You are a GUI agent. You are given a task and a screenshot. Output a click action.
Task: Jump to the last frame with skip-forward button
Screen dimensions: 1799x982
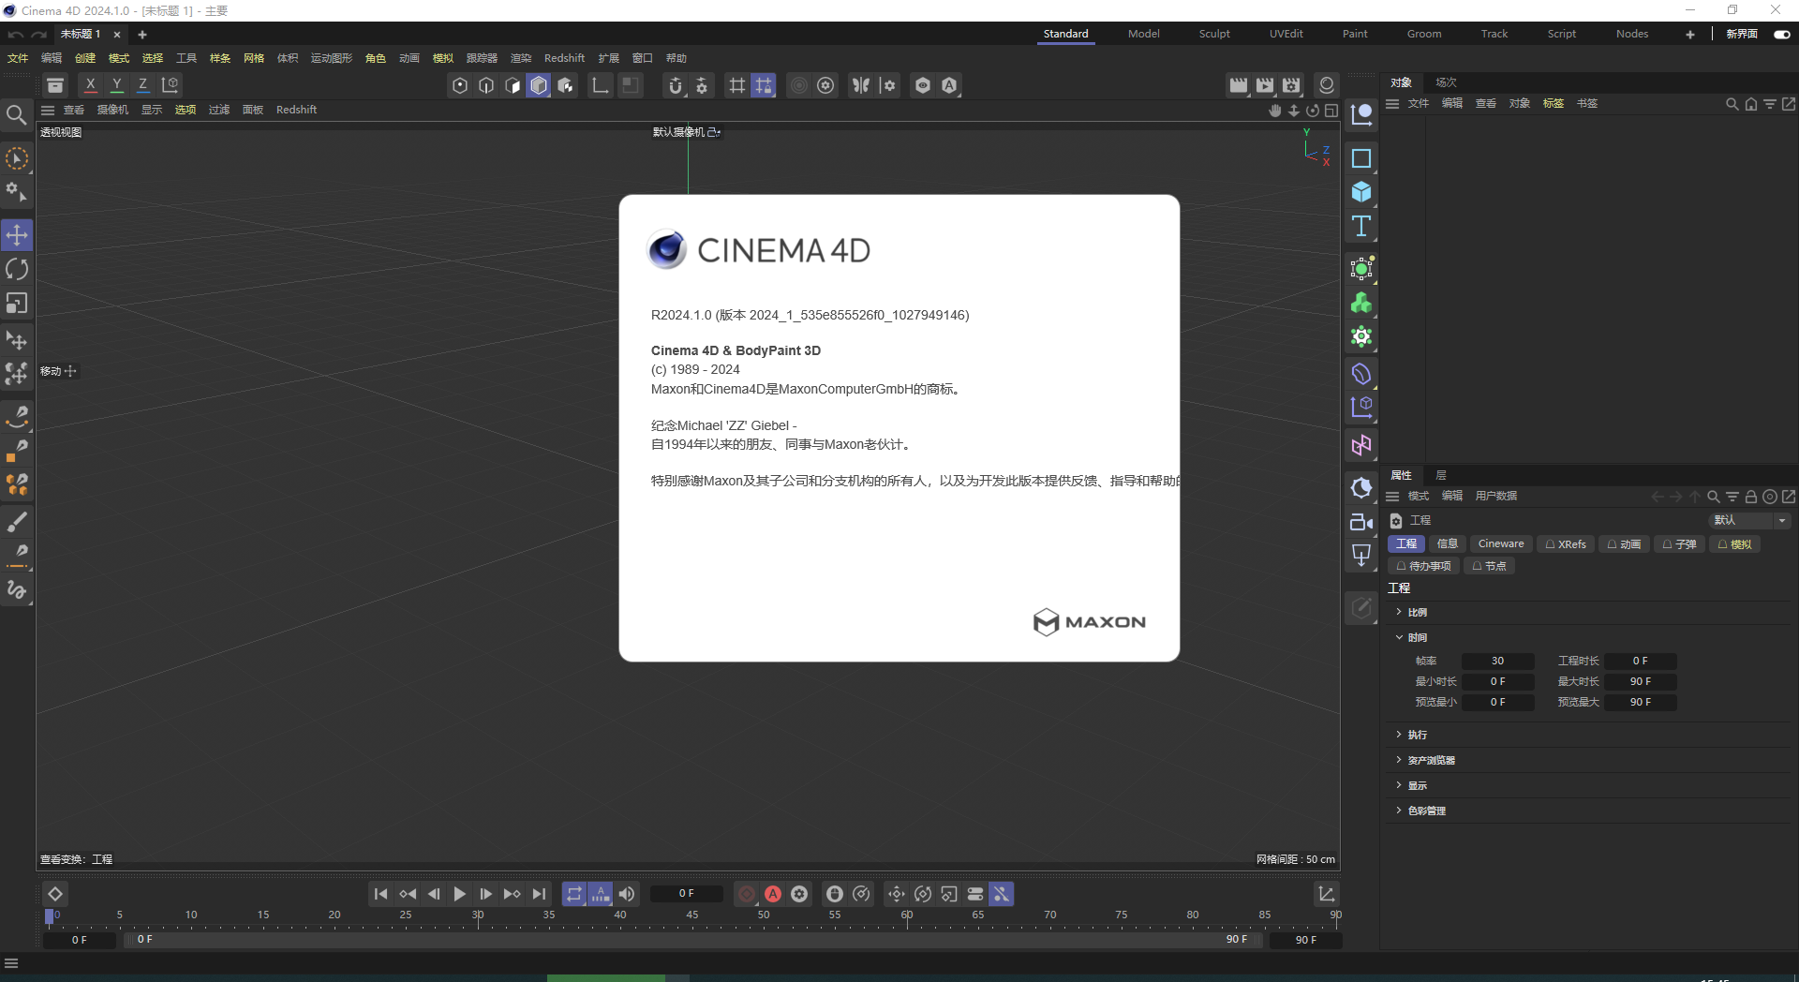coord(538,894)
